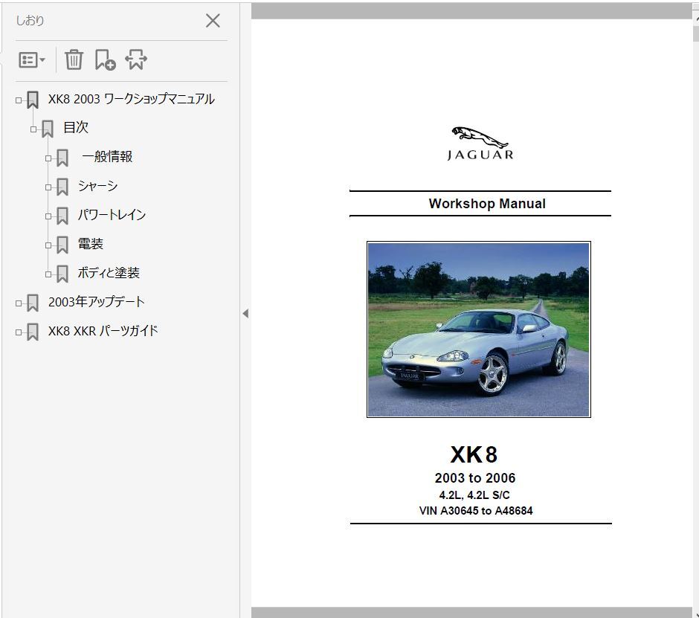The height and width of the screenshot is (618, 699).
Task: Expand the ボディと塗装 tree node
Action: click(x=48, y=274)
